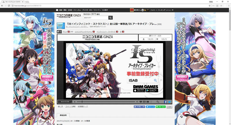Click the niconico TV icon in top bar
This screenshot has height=125, width=231.
coord(57,10)
